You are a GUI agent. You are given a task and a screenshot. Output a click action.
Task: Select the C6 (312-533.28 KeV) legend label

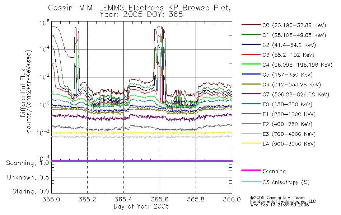pos(291,85)
